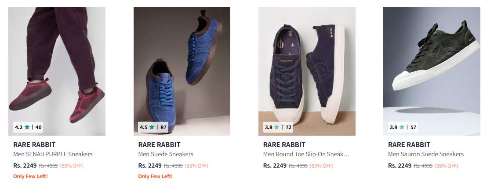Click the 4.5 rating badge with 87 reviews
The width and height of the screenshot is (494, 186).
[153, 127]
